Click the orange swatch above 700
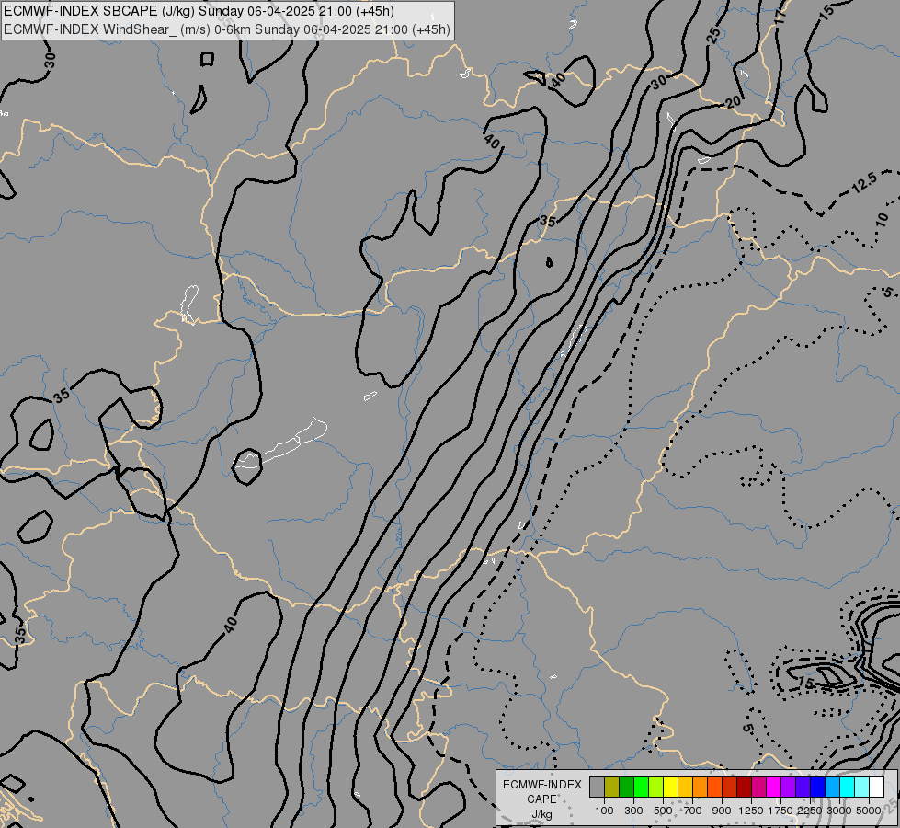900x828 pixels. (700, 788)
